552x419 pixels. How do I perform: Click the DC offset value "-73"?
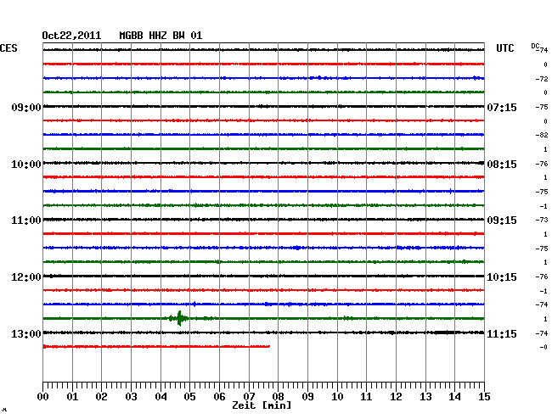coord(542,220)
